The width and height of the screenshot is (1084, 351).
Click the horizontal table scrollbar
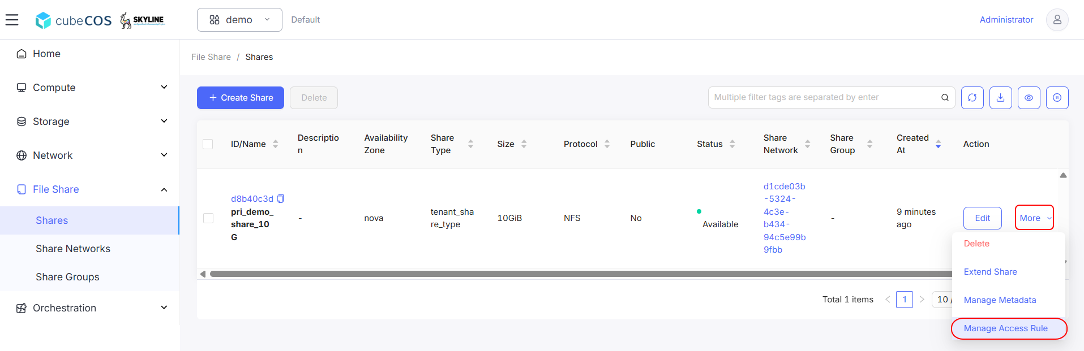point(580,274)
